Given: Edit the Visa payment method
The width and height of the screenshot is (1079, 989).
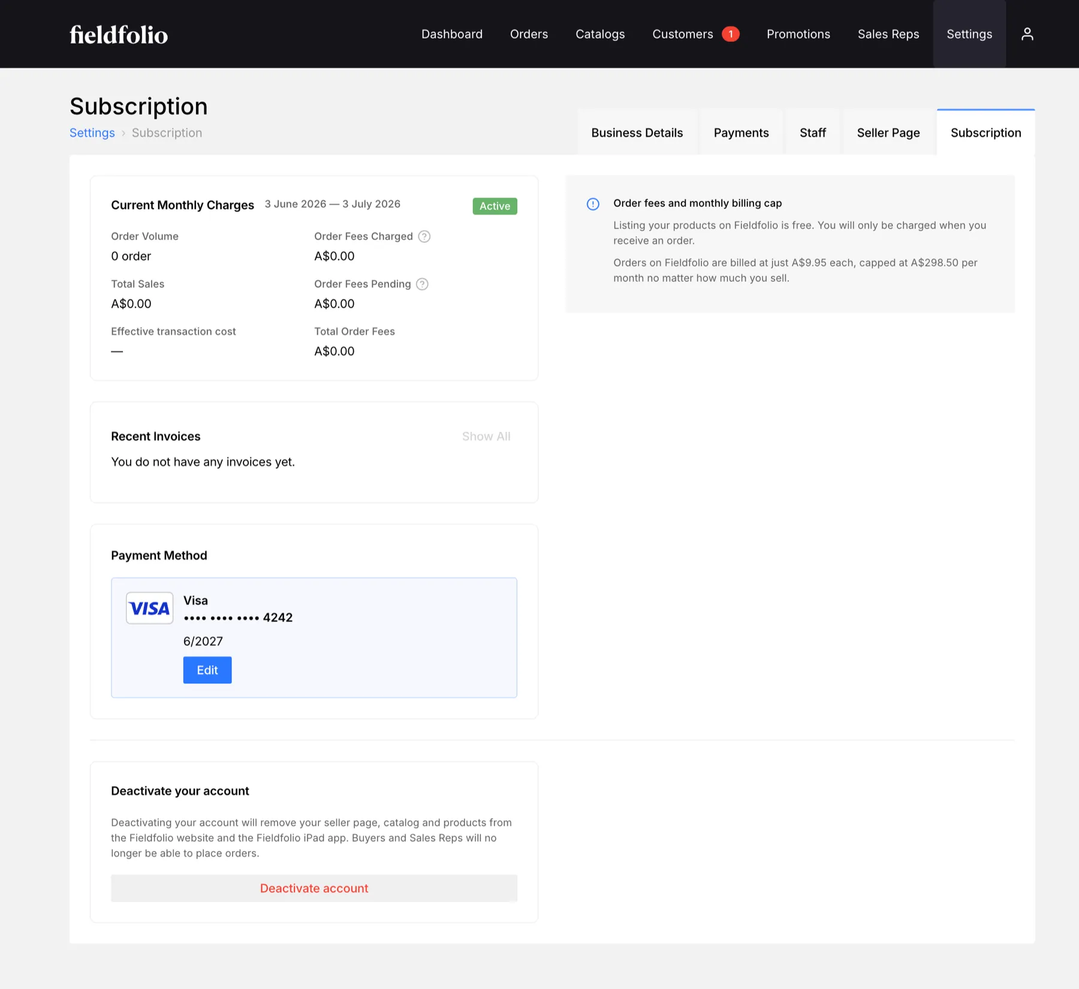Looking at the screenshot, I should pos(207,670).
